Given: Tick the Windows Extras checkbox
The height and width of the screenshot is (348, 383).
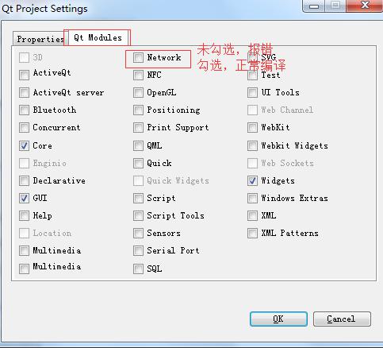Looking at the screenshot, I should 252,198.
